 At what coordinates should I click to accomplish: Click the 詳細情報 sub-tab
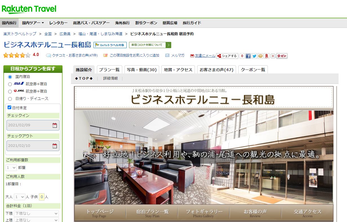point(110,79)
